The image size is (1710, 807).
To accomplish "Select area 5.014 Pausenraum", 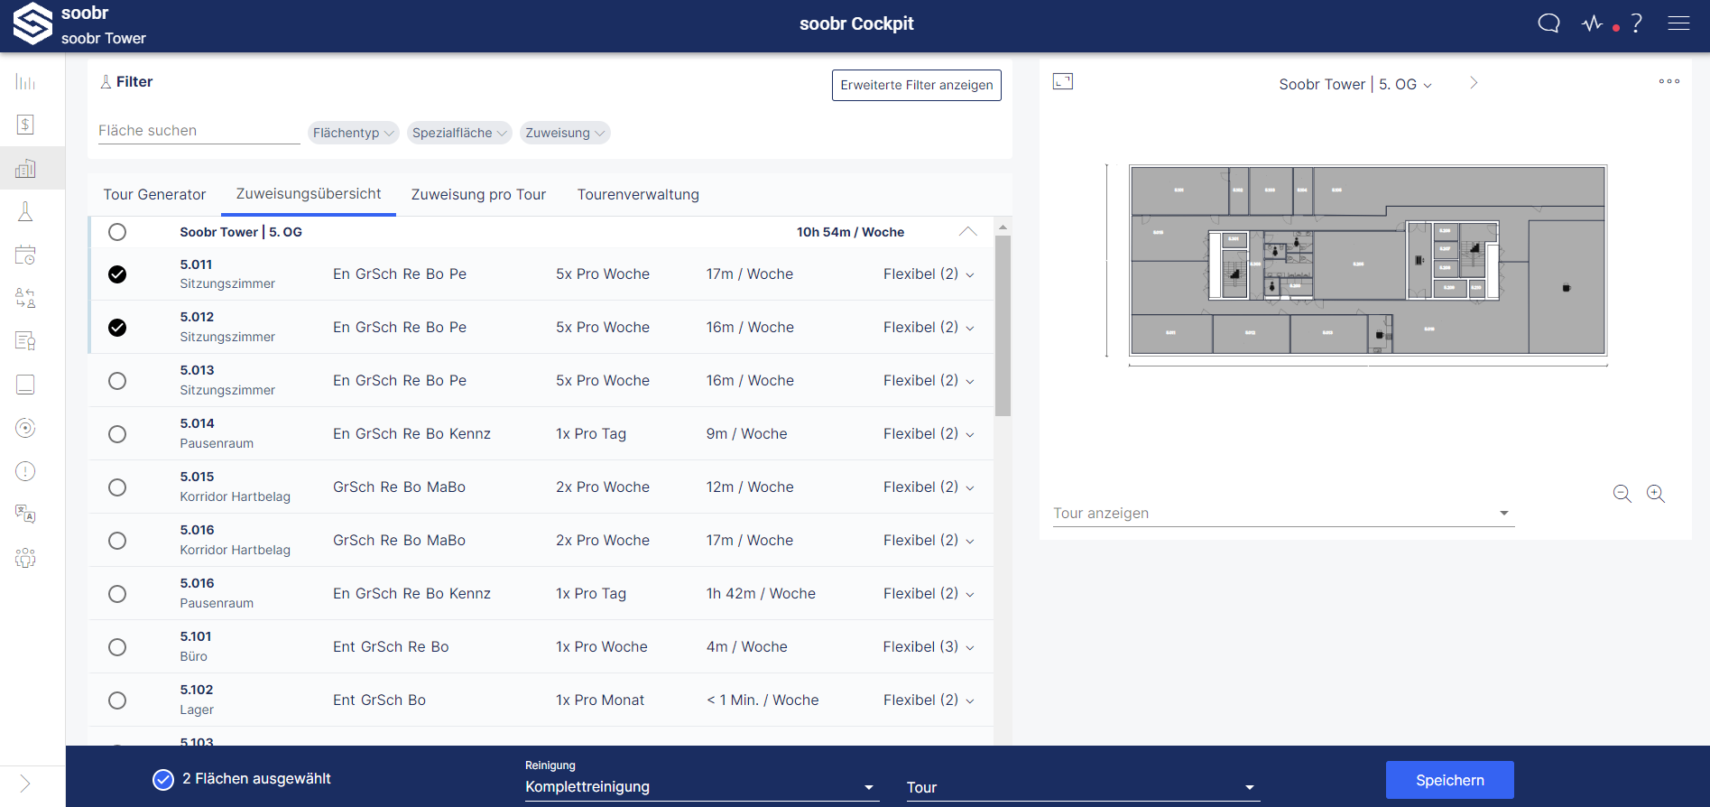I will [x=117, y=434].
